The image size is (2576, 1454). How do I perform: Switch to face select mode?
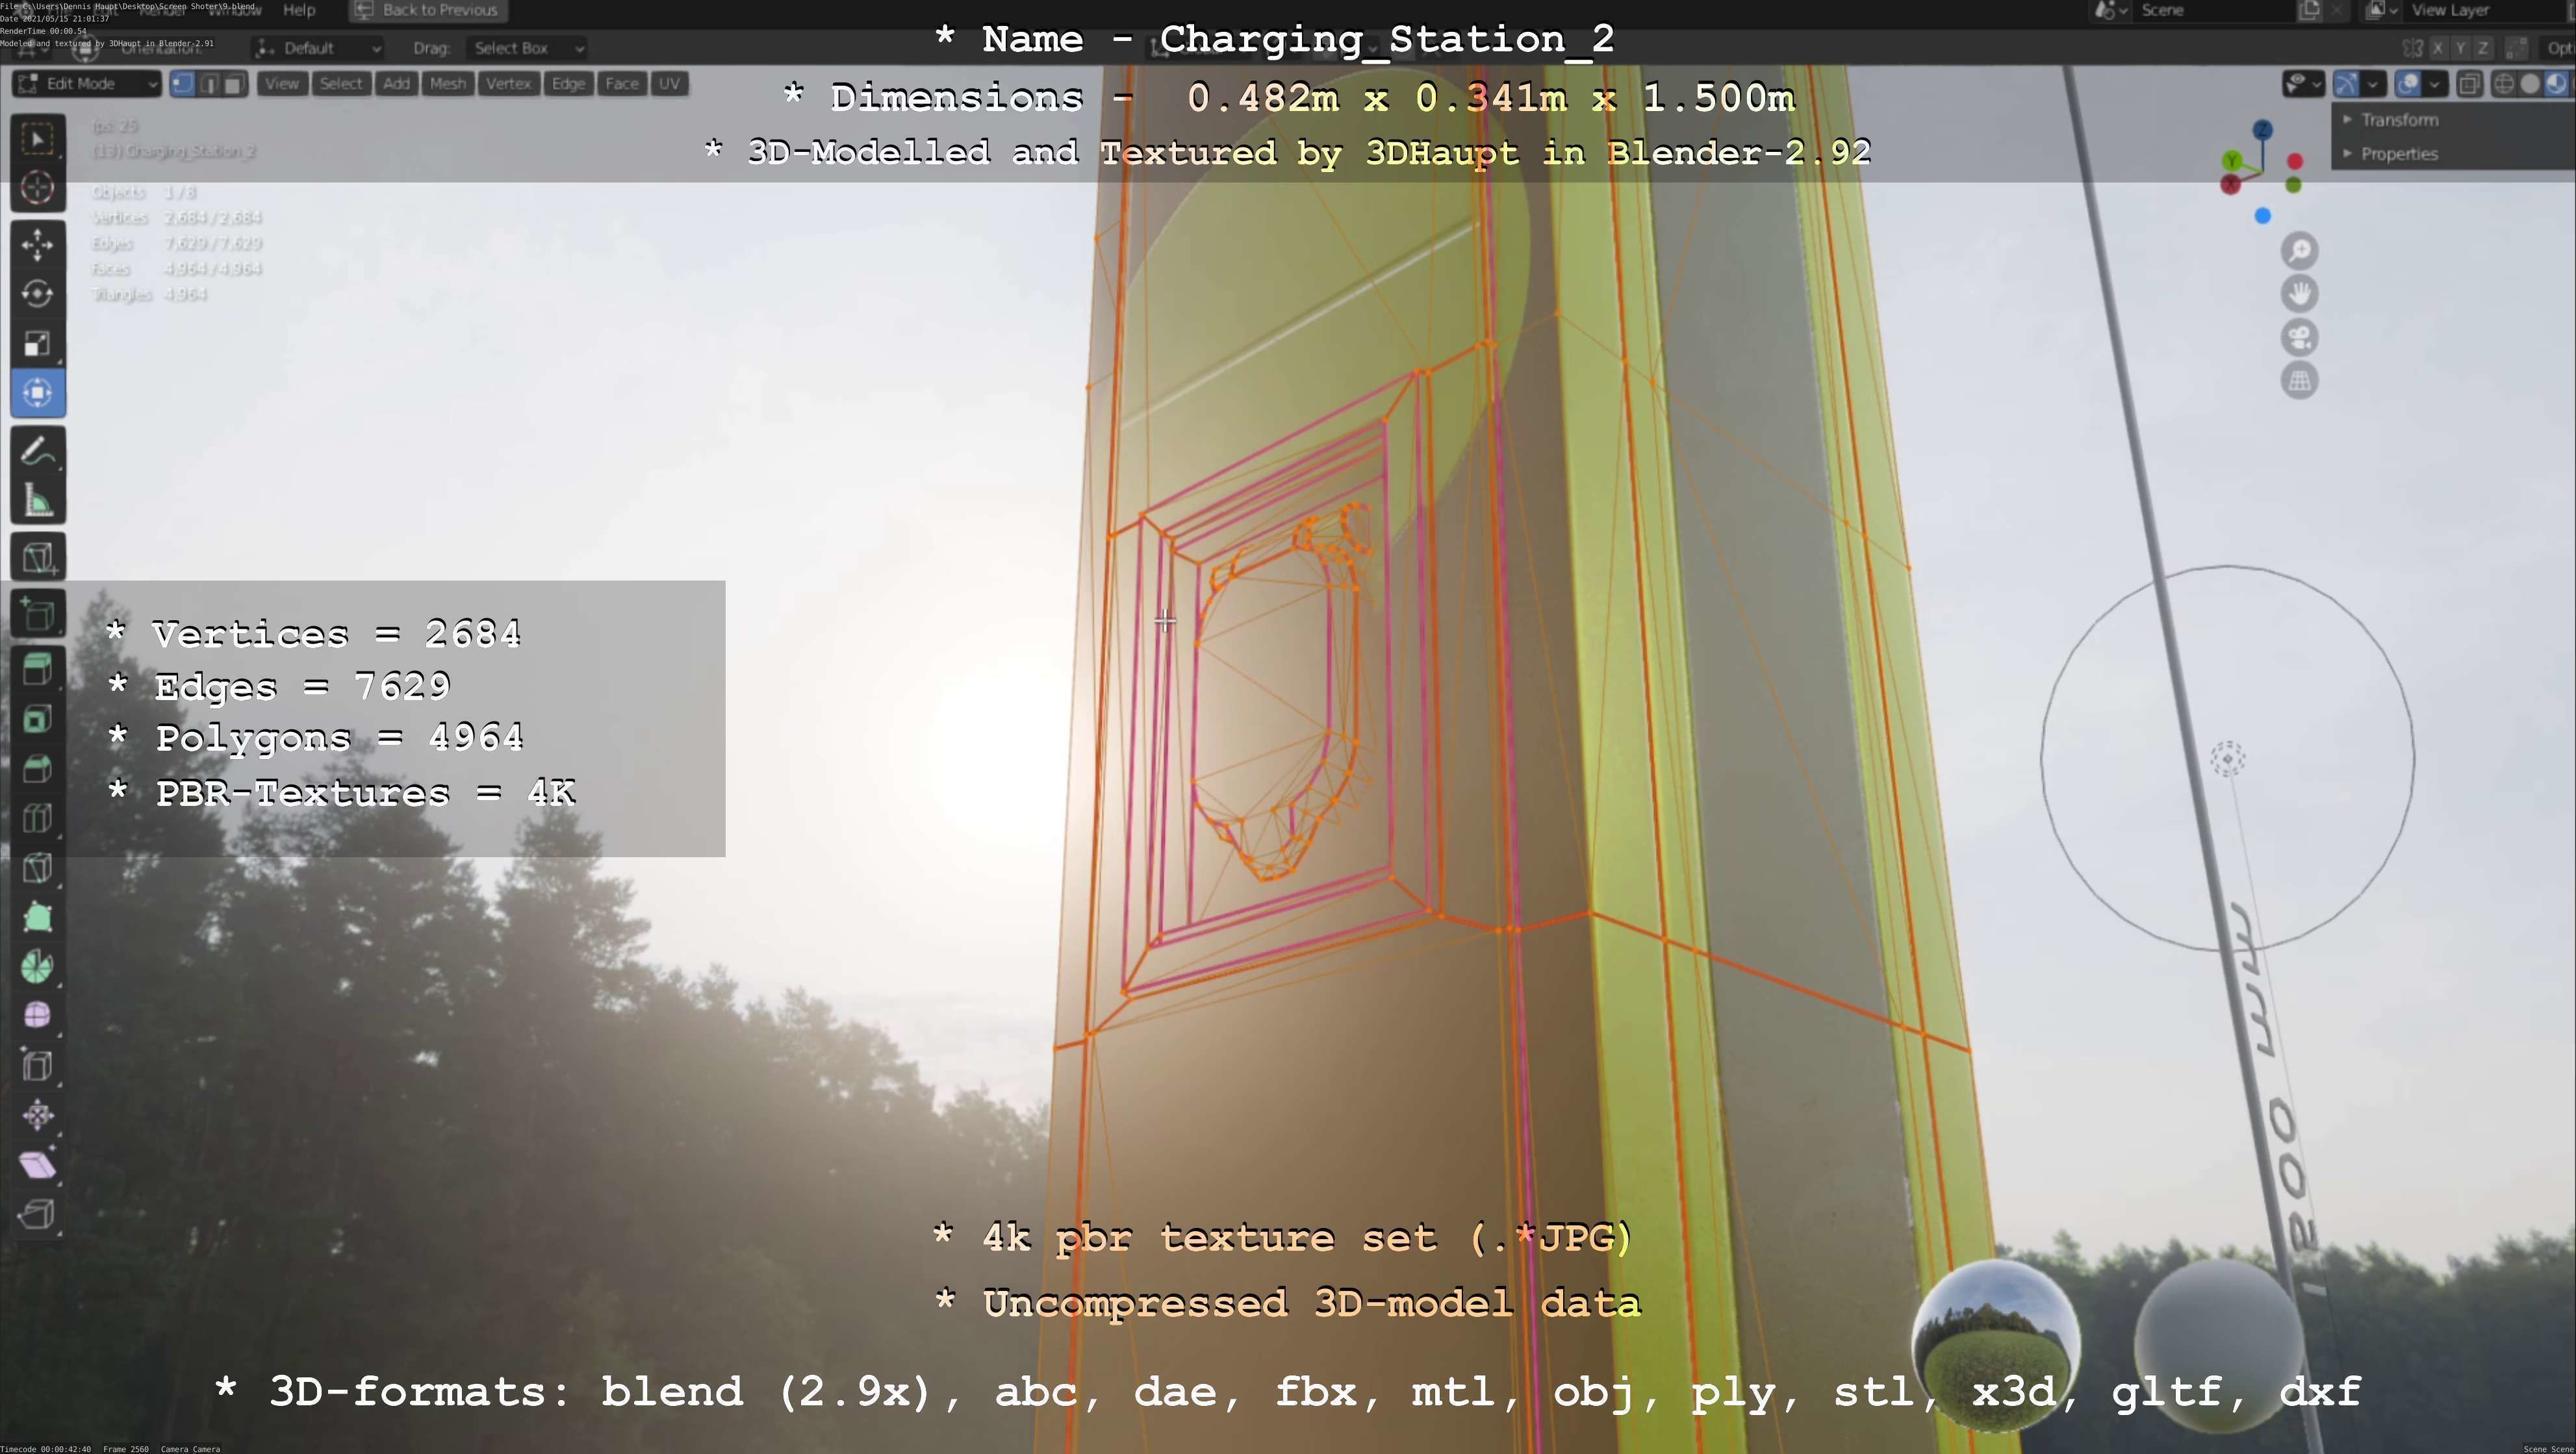coord(234,84)
